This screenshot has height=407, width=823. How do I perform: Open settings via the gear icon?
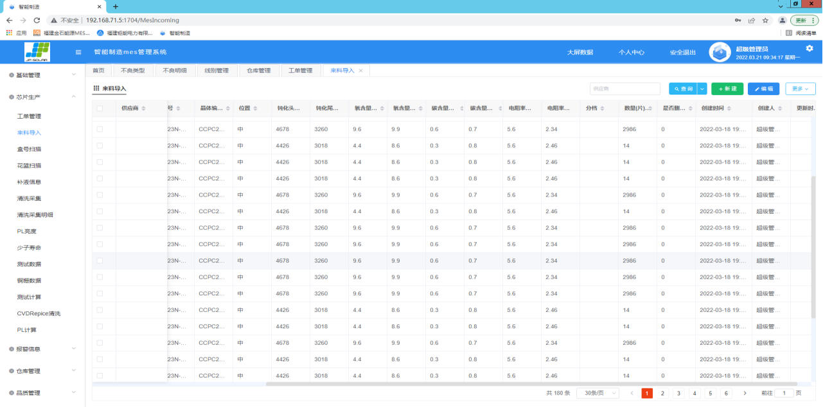click(x=809, y=48)
